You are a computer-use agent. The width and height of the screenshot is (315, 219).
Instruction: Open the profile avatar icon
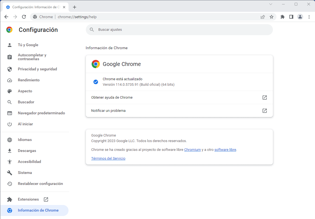coord(300,17)
